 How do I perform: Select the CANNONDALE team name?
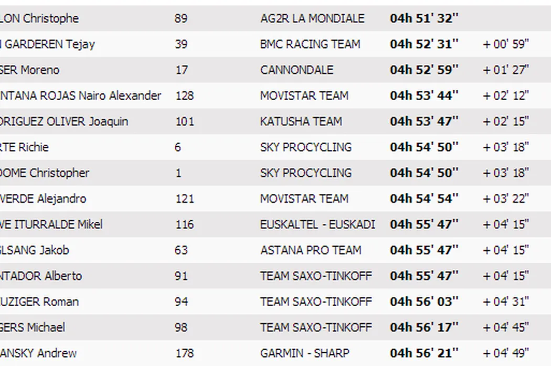point(296,70)
